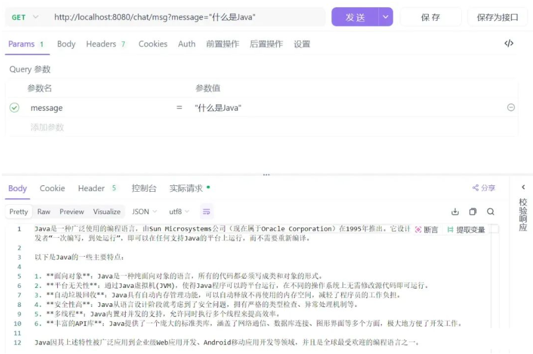The image size is (533, 354).
Task: Switch to the Headers request tab
Action: 101,44
